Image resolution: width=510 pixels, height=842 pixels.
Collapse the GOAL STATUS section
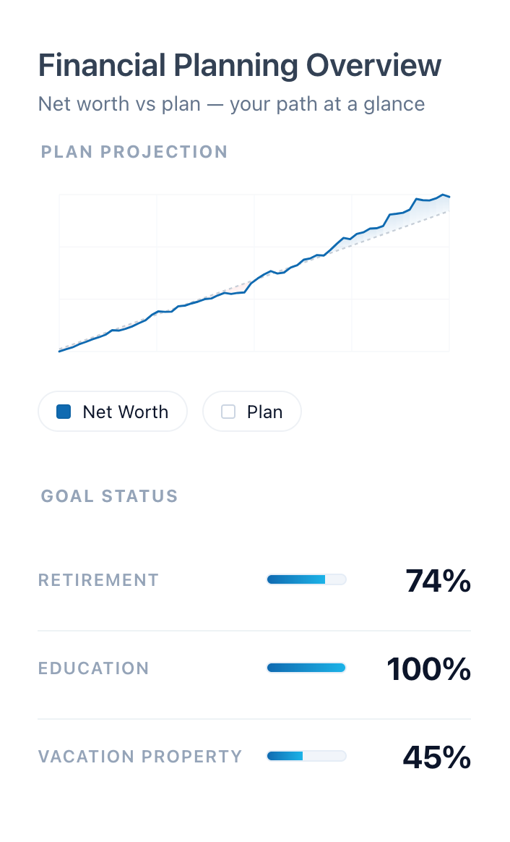pos(109,496)
